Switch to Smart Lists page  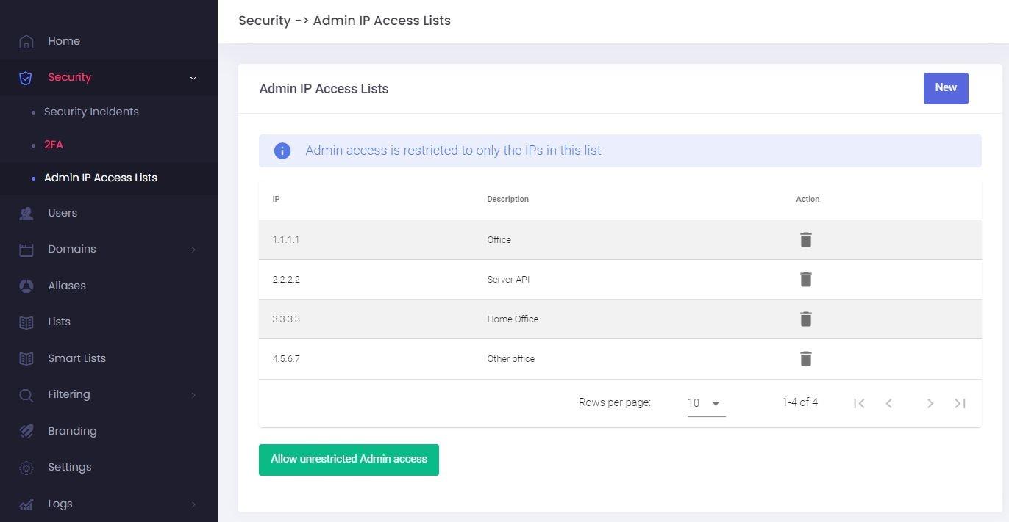coord(76,358)
